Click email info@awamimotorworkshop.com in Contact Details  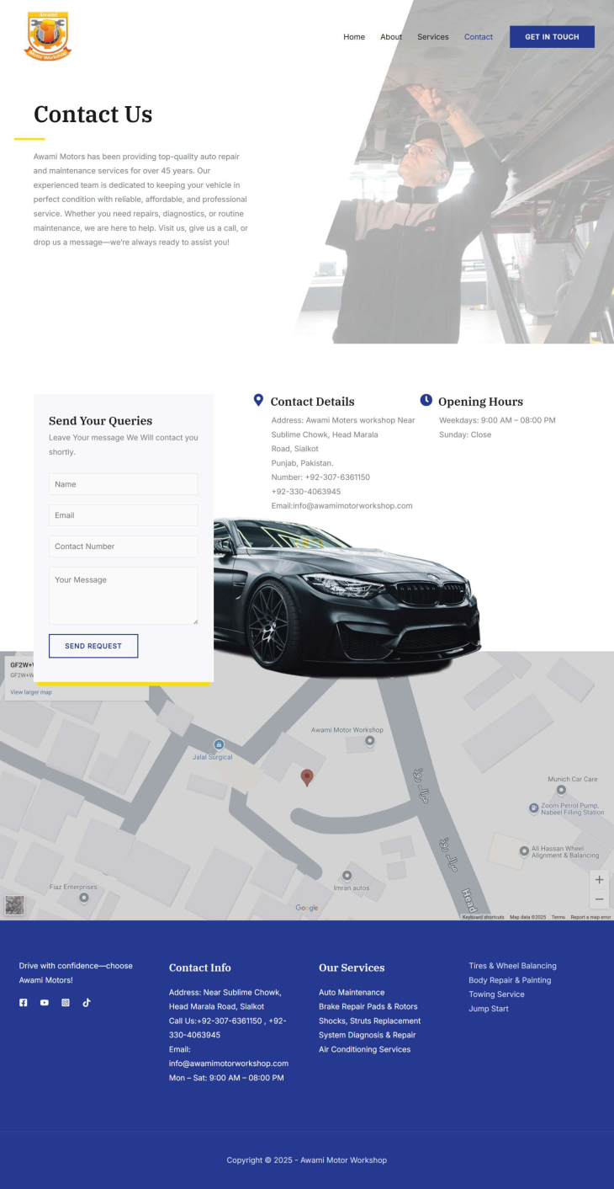coord(352,506)
